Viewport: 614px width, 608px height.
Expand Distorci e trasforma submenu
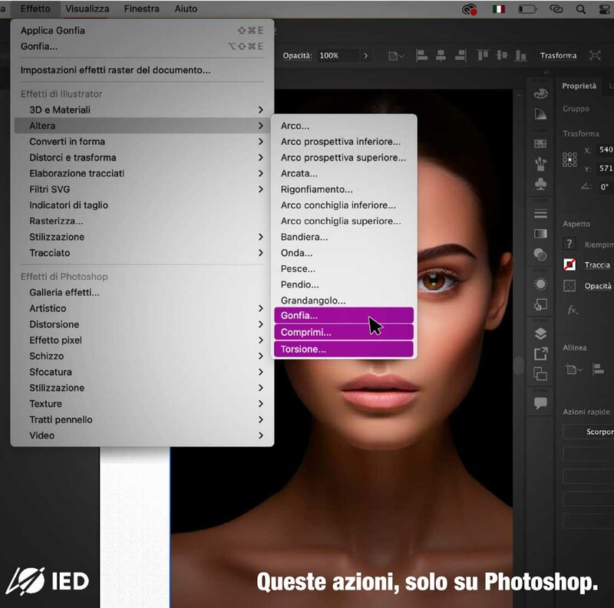point(143,158)
